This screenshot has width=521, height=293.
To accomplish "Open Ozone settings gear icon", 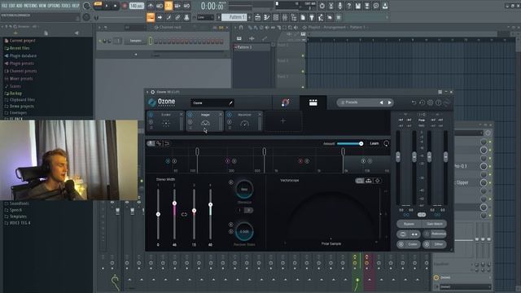I will click(x=431, y=103).
